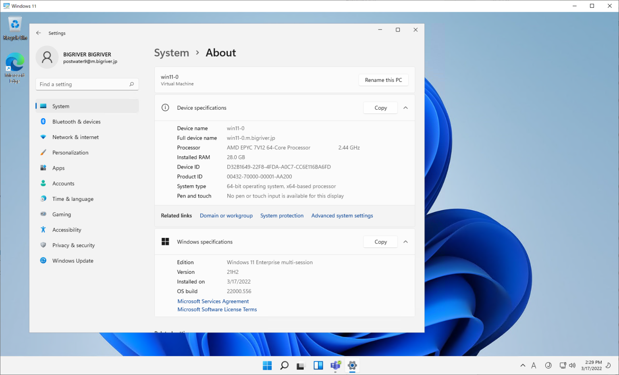619x375 pixels.
Task: Open Apps settings
Action: pos(58,168)
